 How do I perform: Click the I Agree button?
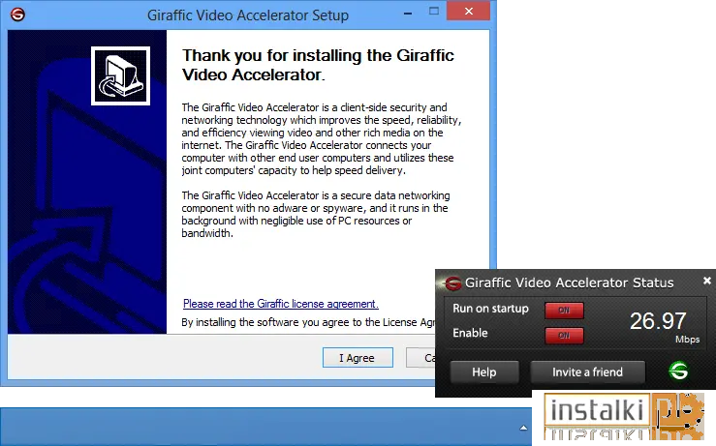coord(358,358)
